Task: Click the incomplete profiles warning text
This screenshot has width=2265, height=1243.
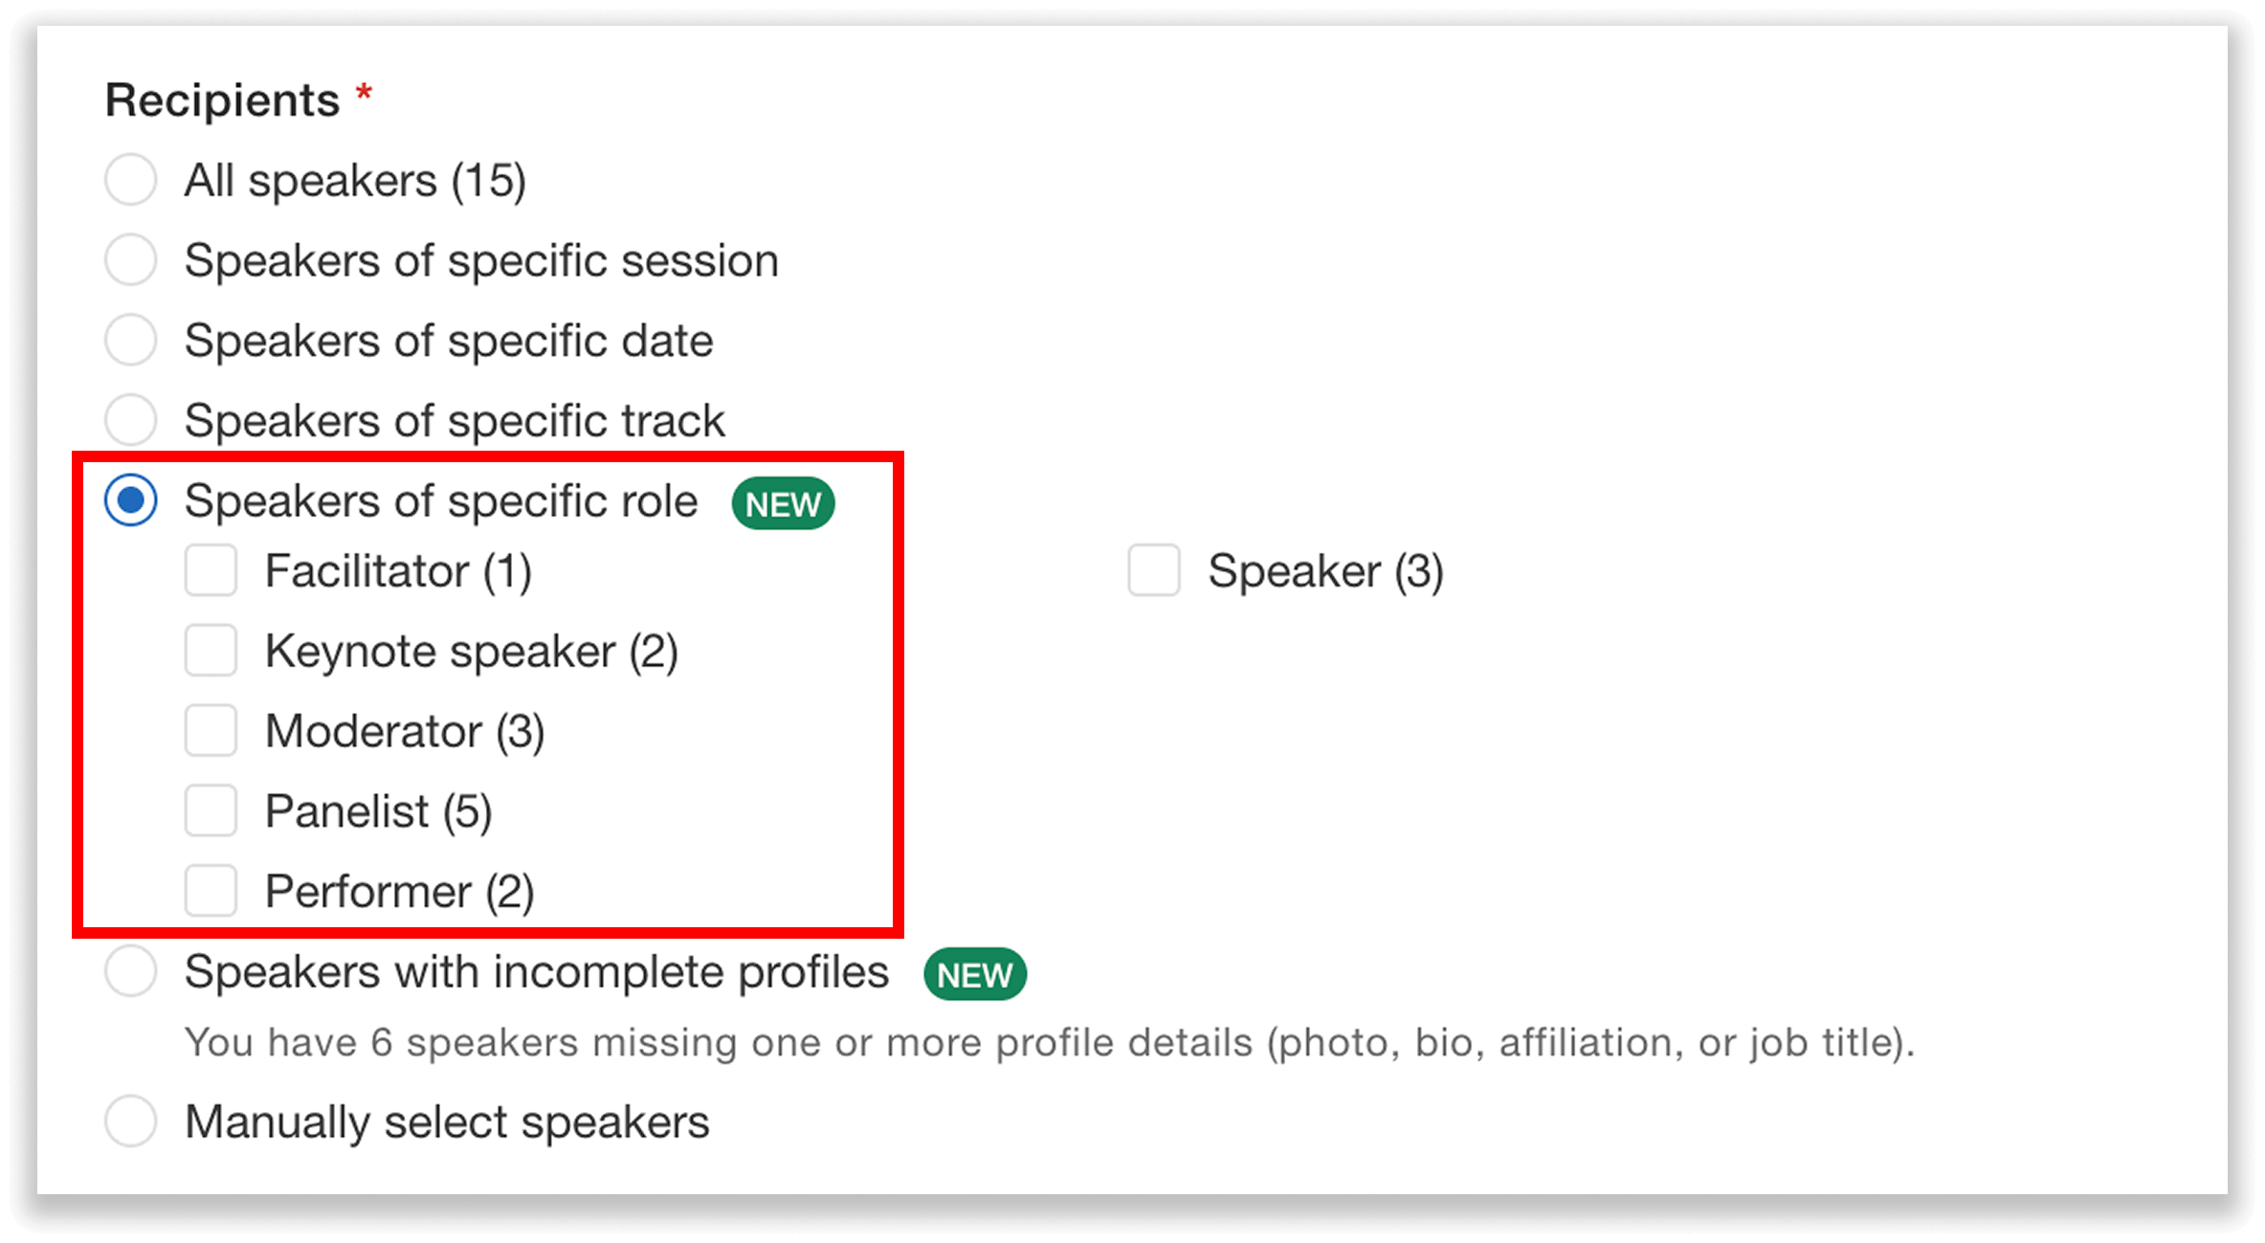Action: pyautogui.click(x=1048, y=1042)
